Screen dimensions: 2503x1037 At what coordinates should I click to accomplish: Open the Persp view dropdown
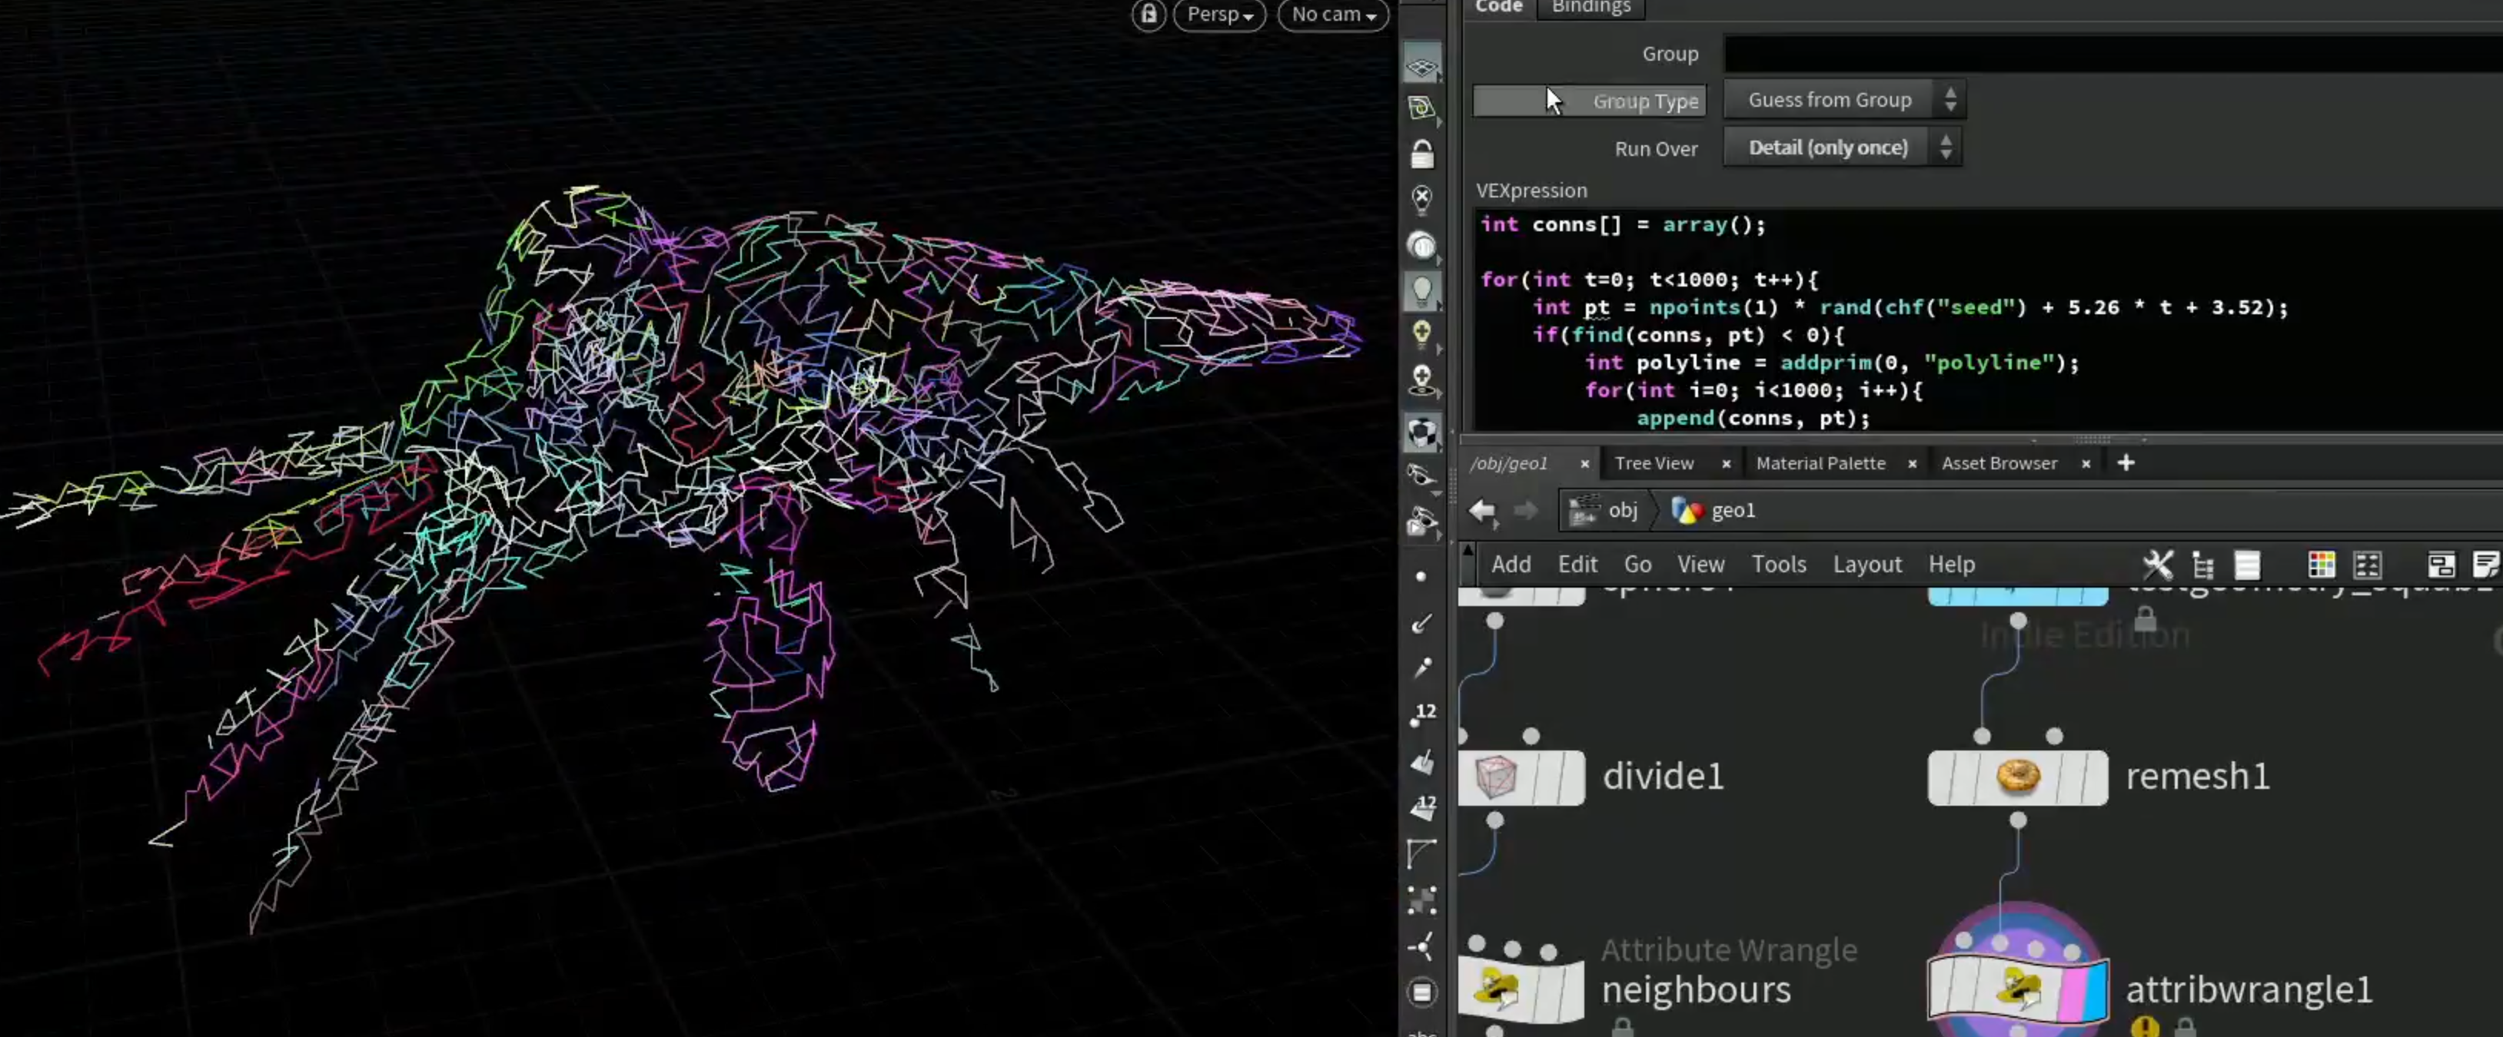pos(1219,15)
